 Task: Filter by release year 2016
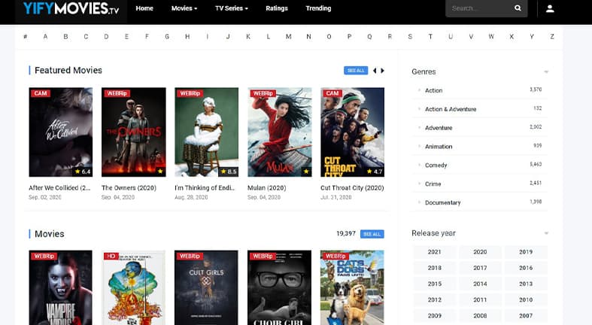pos(526,268)
